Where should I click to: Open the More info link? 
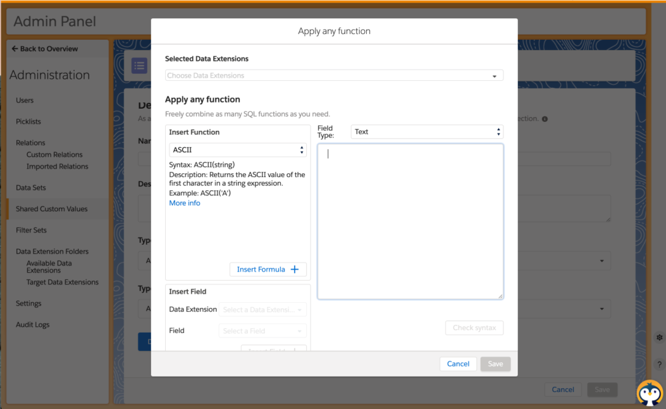click(185, 203)
